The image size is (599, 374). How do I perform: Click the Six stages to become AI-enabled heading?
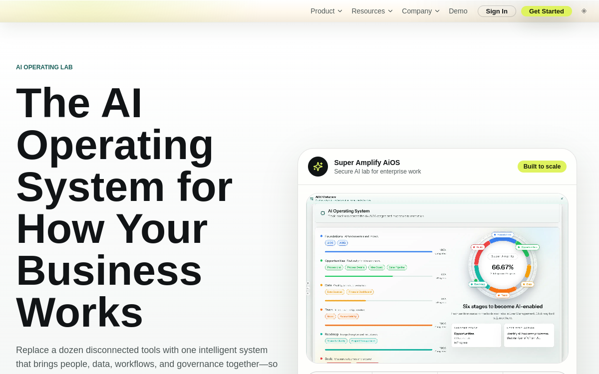(x=503, y=306)
